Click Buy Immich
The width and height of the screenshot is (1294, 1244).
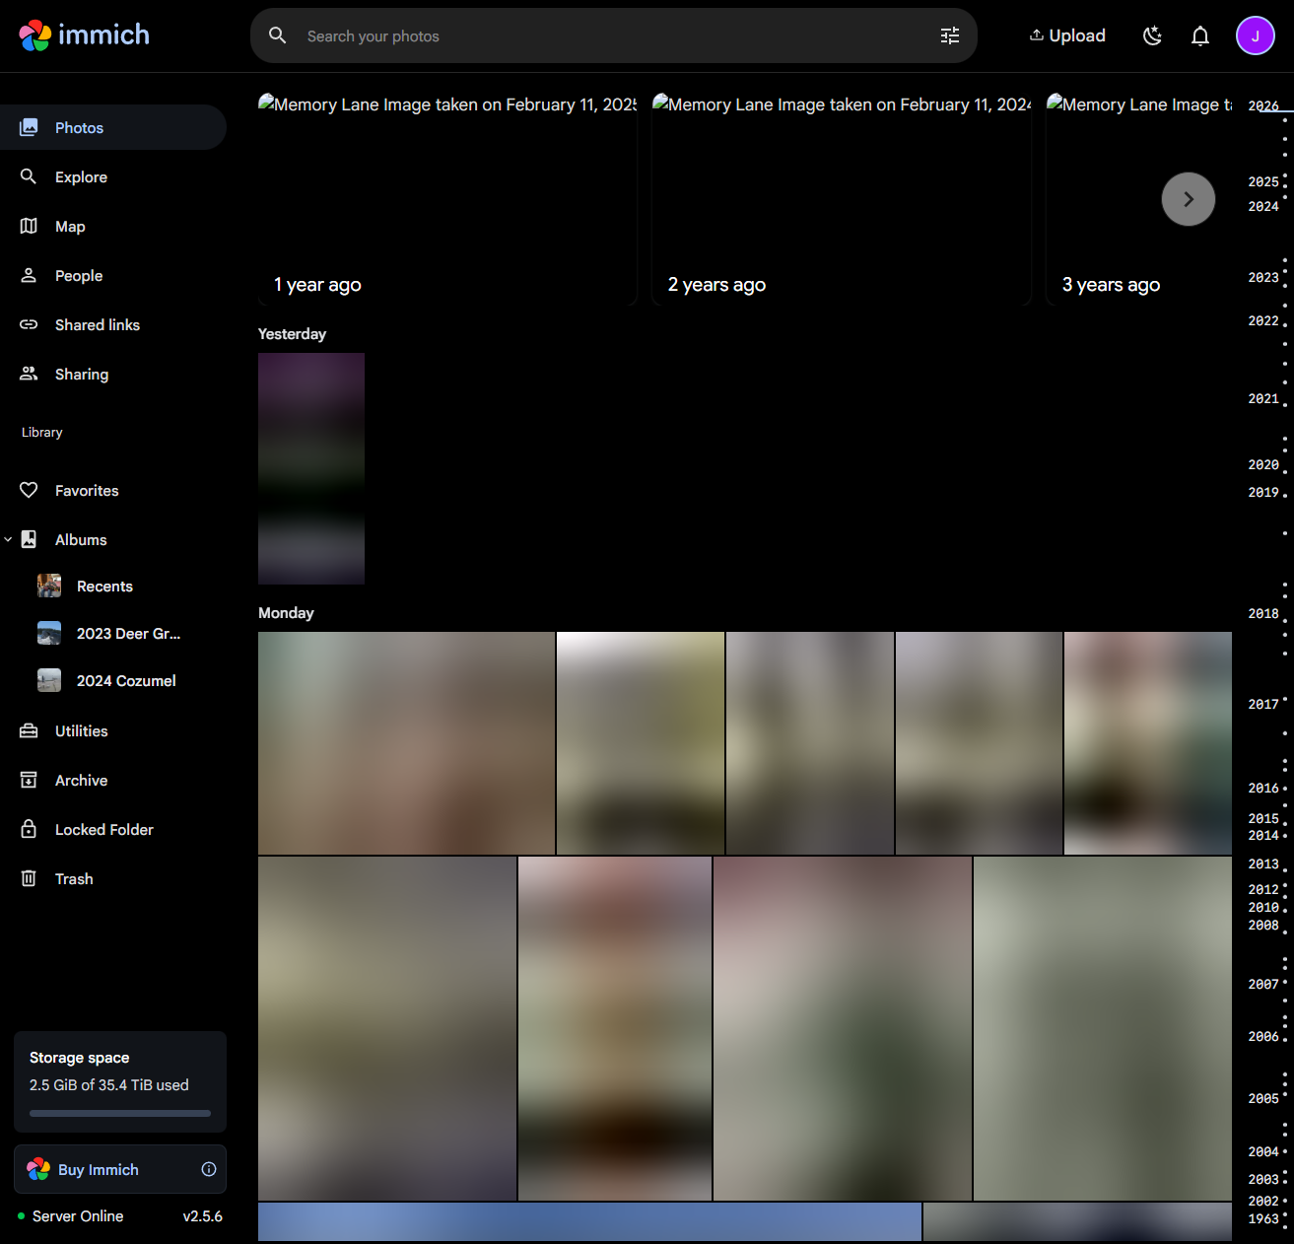(x=101, y=1168)
